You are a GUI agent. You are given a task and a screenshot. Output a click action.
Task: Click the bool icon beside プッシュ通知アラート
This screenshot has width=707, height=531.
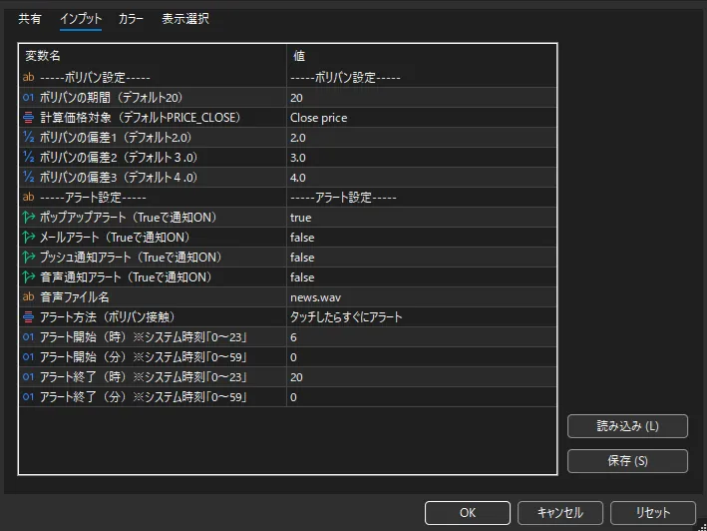(x=28, y=258)
